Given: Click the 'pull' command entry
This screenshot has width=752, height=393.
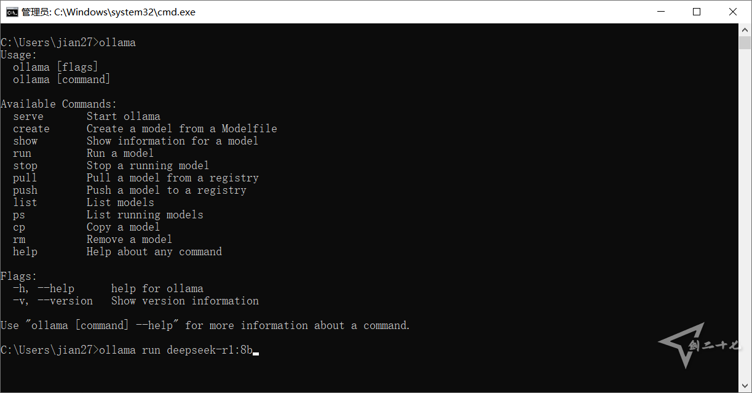Looking at the screenshot, I should click(x=25, y=178).
